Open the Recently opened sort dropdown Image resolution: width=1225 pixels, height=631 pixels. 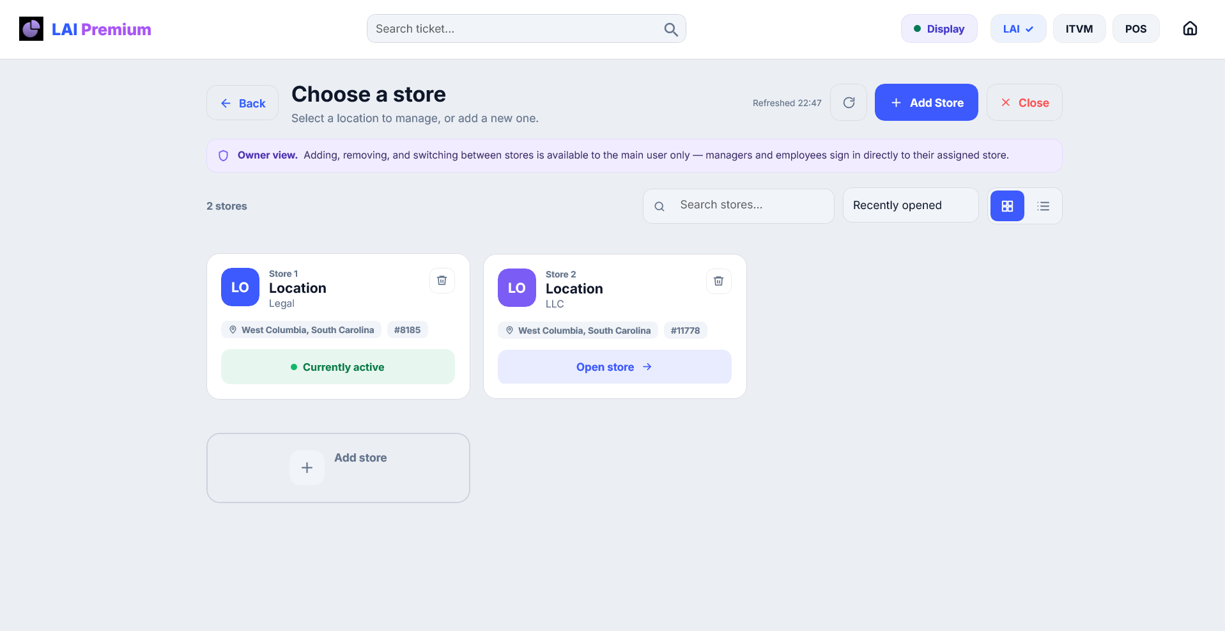[911, 205]
